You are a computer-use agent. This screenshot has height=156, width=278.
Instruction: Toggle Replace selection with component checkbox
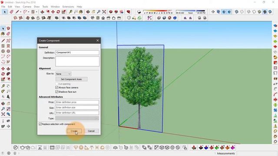click(x=40, y=124)
